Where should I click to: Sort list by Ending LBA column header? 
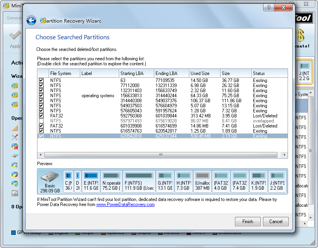point(172,73)
